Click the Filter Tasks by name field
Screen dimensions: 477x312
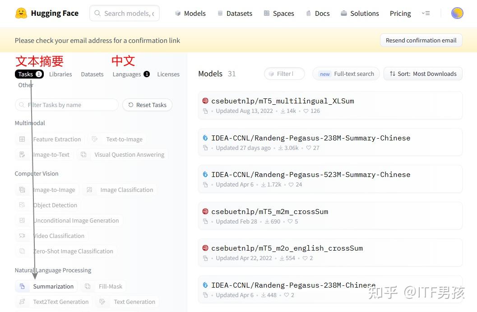pyautogui.click(x=67, y=105)
